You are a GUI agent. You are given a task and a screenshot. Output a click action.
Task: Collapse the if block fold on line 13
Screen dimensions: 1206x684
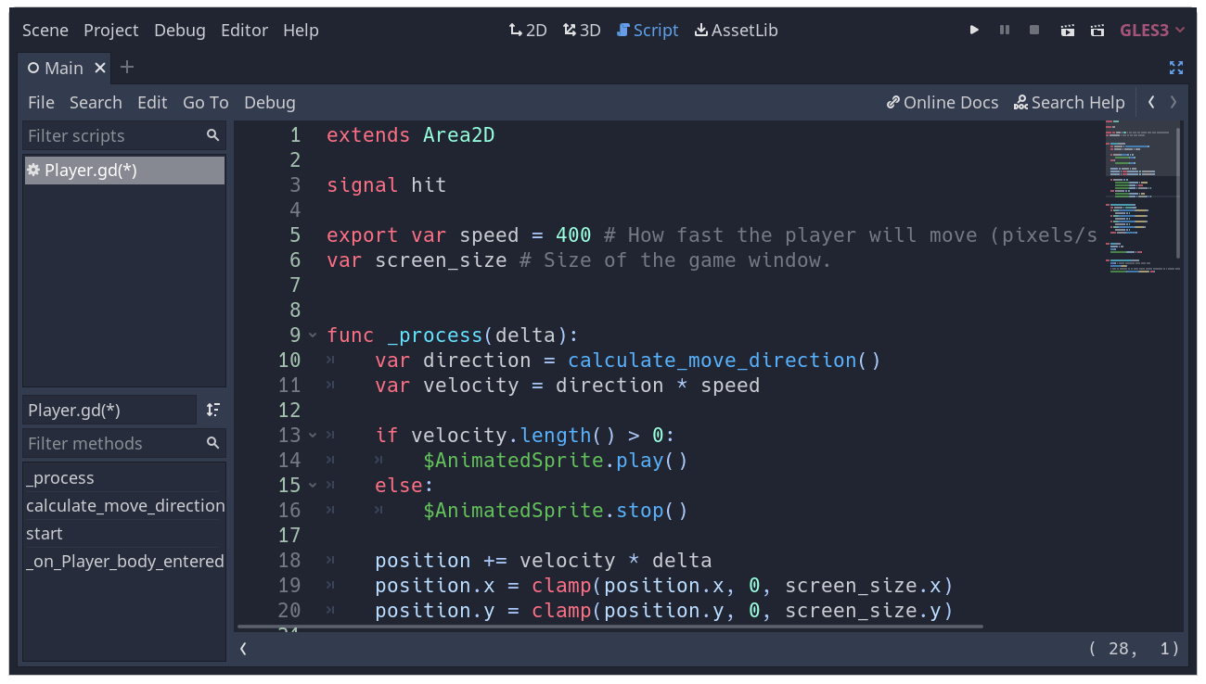312,435
